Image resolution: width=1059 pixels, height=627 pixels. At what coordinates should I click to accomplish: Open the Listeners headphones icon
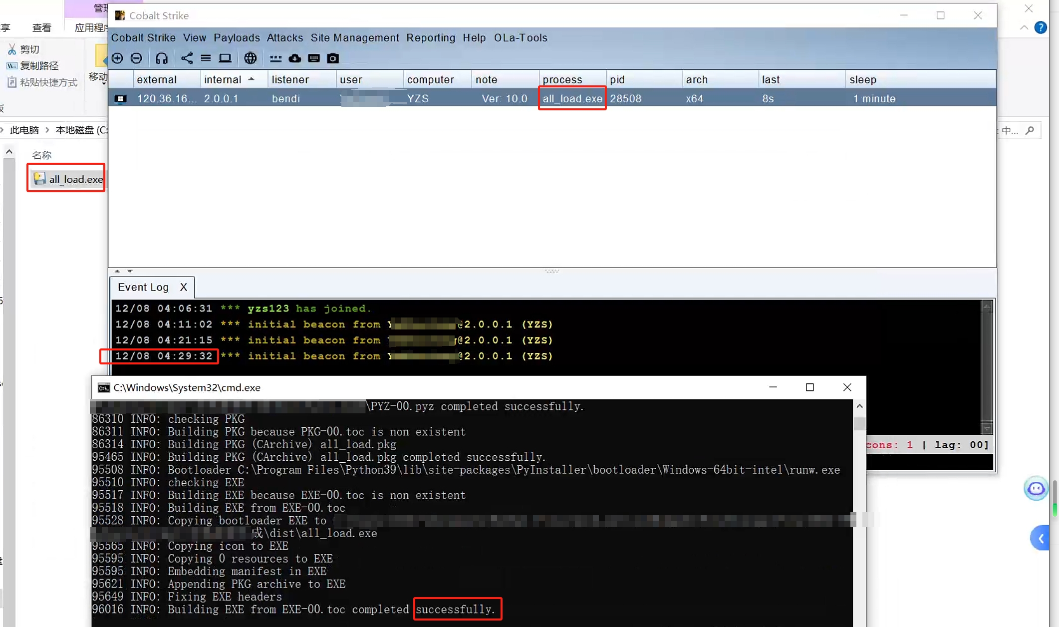(x=161, y=58)
